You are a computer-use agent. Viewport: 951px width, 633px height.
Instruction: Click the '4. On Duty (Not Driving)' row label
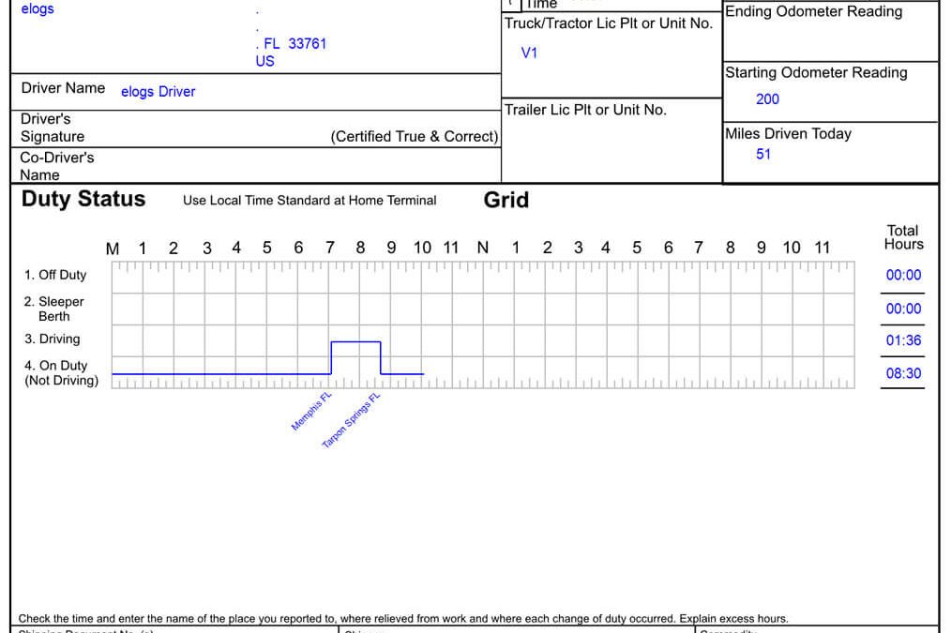point(61,373)
